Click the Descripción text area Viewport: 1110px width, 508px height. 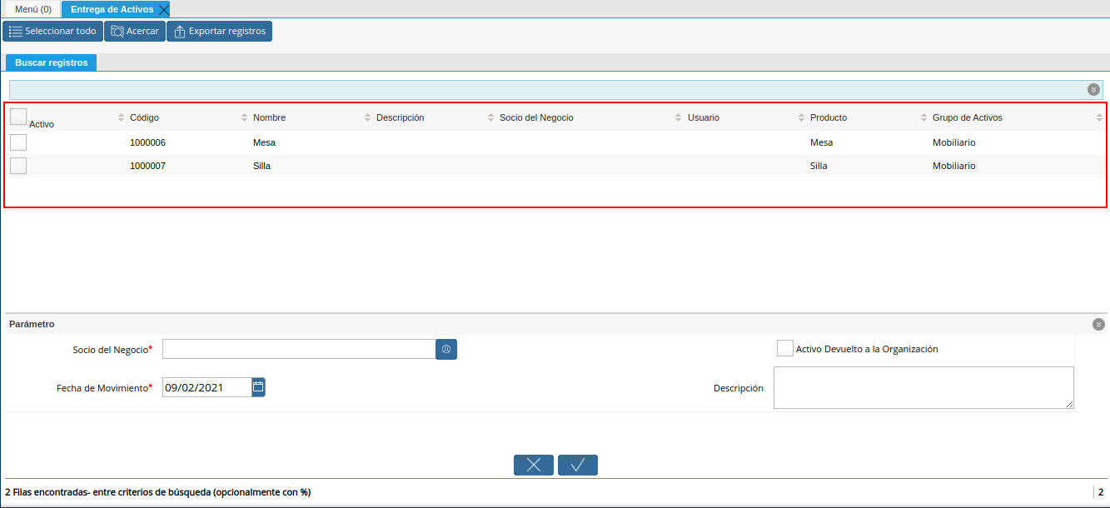pyautogui.click(x=923, y=387)
